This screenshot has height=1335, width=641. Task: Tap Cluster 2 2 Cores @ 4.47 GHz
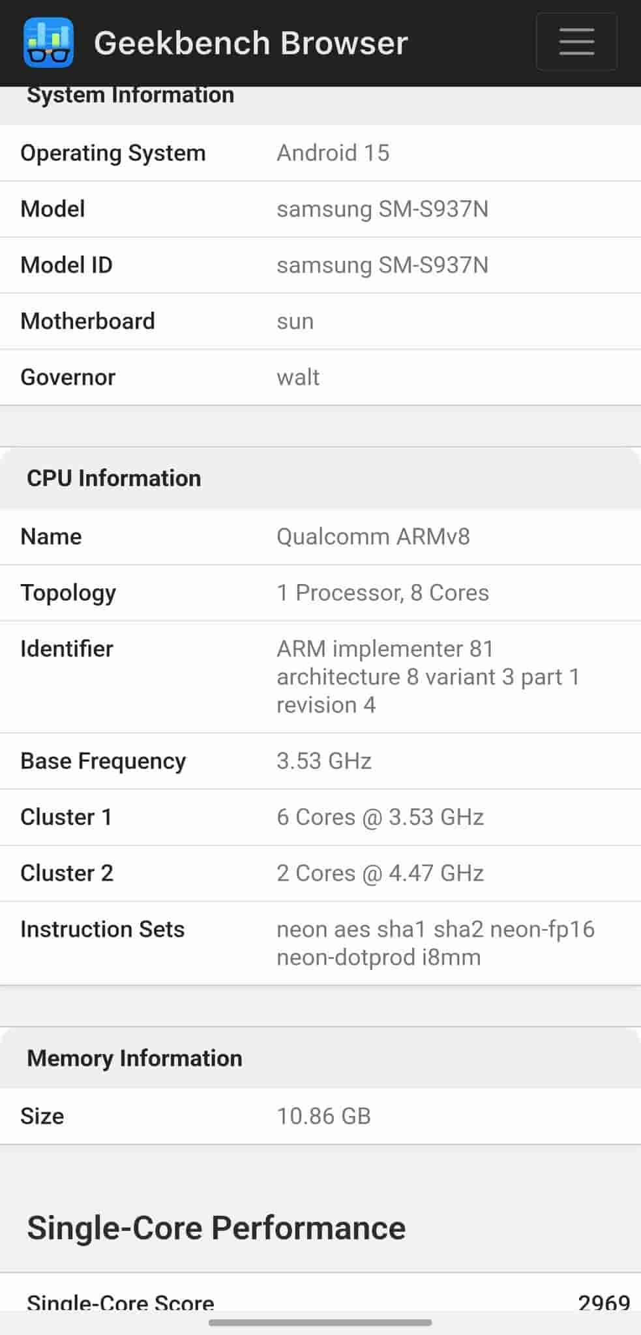[380, 873]
